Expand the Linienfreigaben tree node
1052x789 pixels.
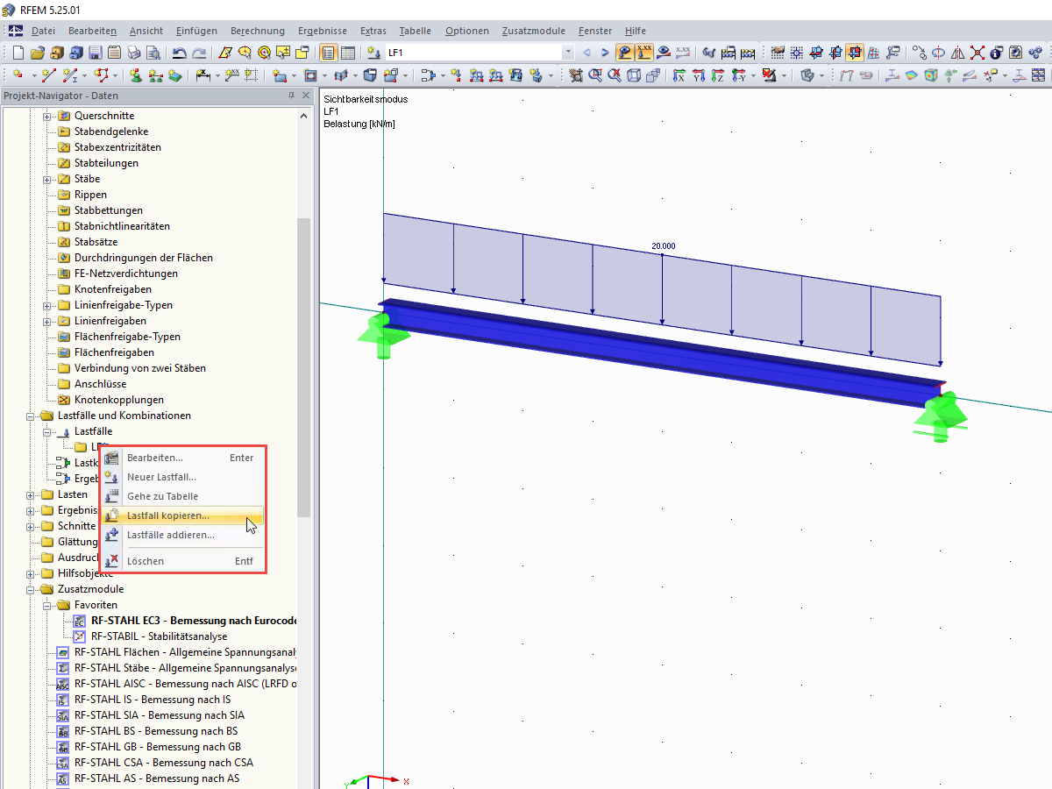(48, 321)
